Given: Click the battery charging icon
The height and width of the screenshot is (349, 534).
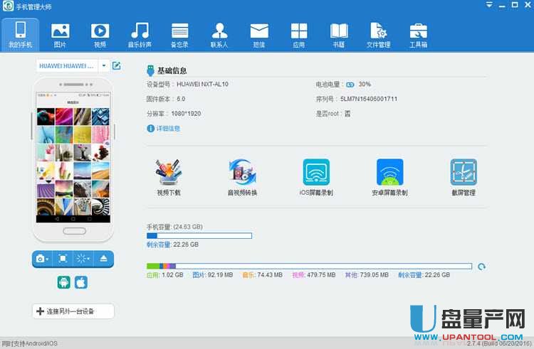Looking at the screenshot, I should 350,85.
